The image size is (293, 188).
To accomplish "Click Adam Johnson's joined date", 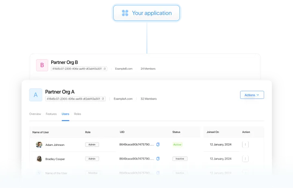I will [x=221, y=144].
